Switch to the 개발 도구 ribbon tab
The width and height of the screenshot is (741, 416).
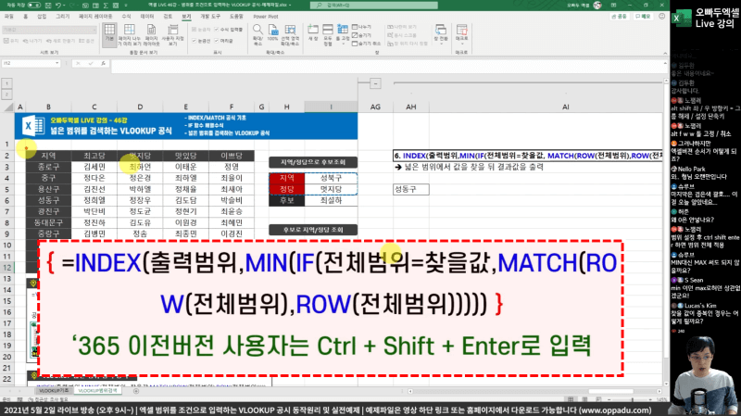tap(210, 17)
